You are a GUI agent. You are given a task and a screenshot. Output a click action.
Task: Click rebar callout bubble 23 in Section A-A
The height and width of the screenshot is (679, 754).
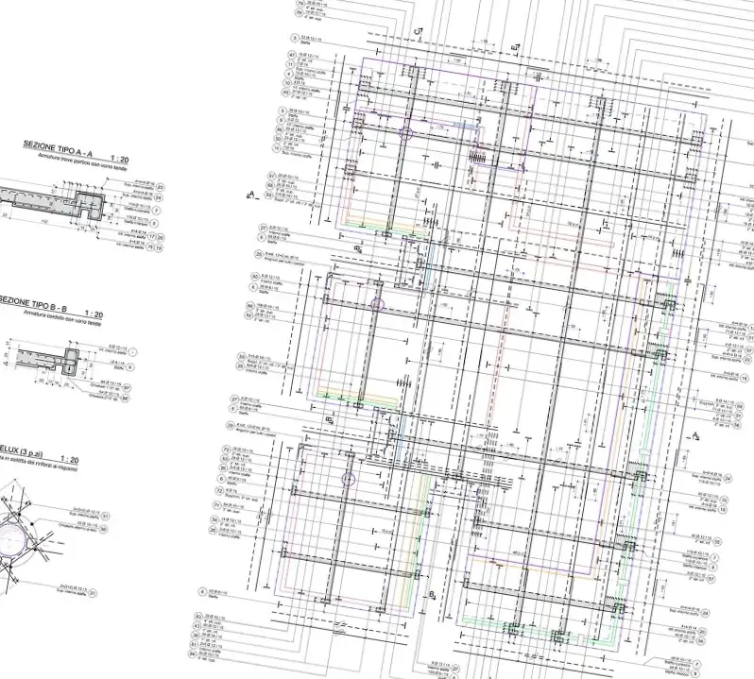159,187
